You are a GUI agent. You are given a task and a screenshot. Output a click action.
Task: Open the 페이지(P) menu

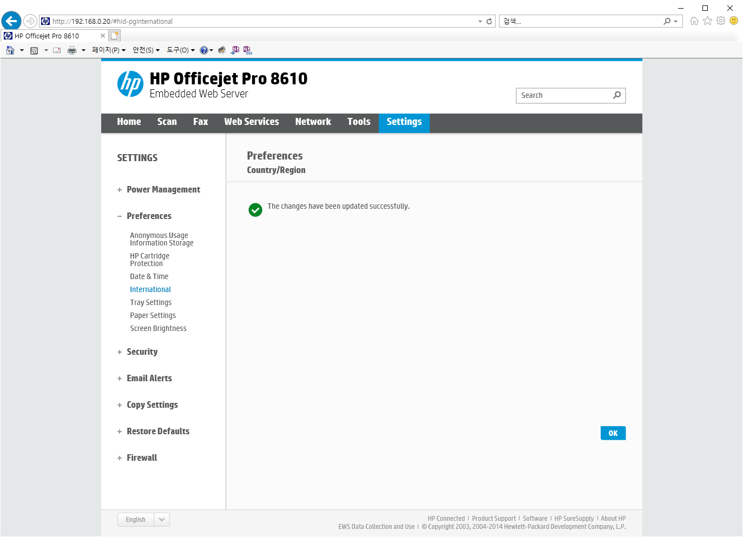point(109,50)
